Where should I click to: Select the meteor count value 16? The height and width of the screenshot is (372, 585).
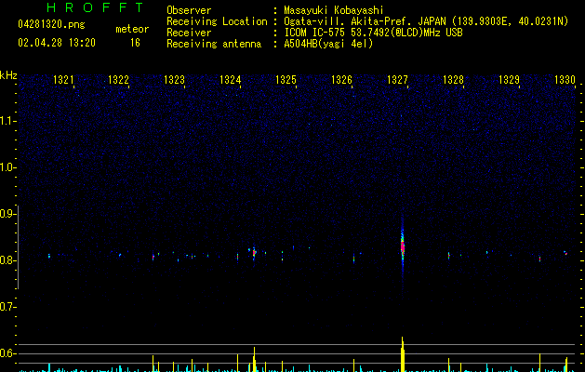click(135, 43)
